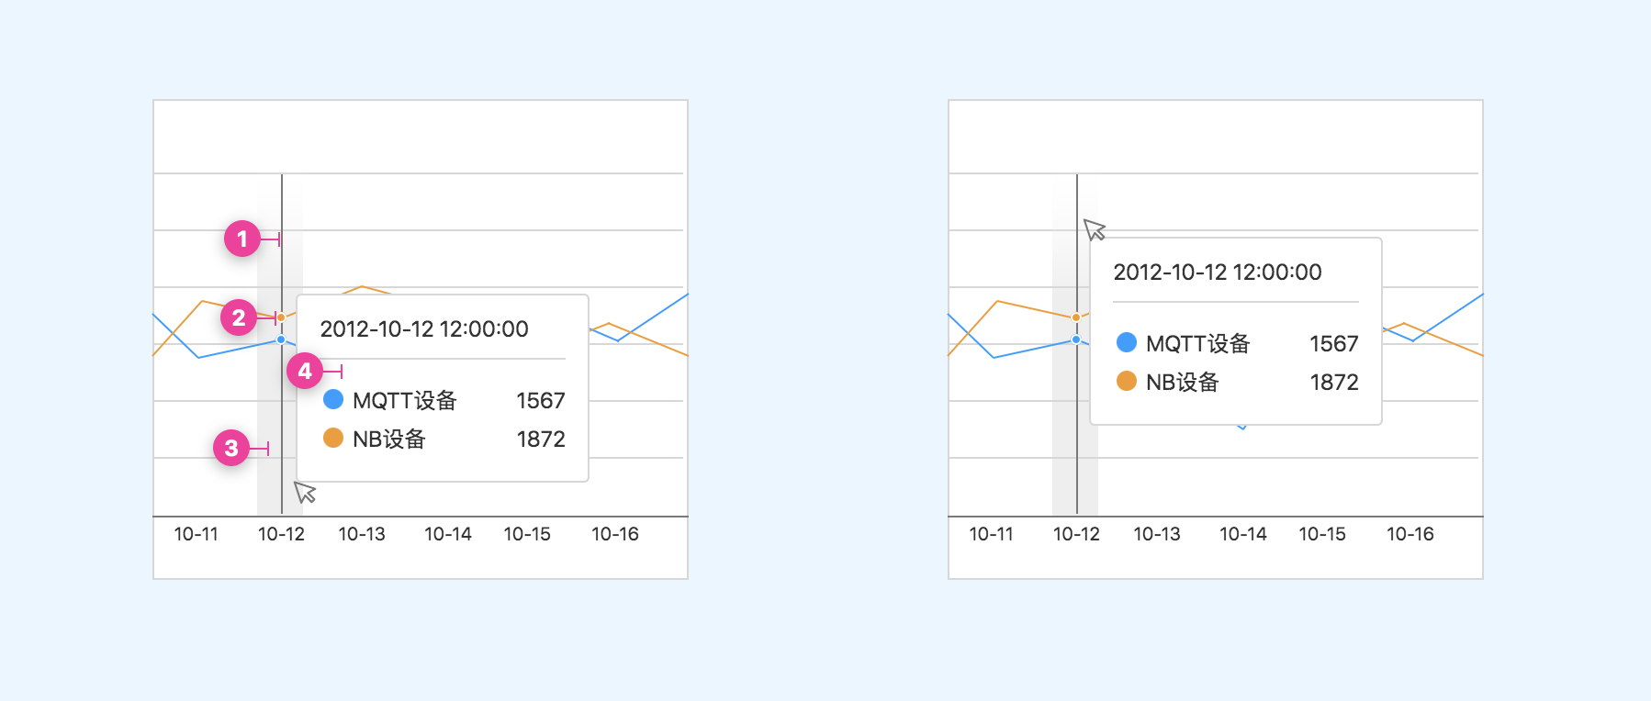Viewport: 1651px width, 701px height.
Task: Click value 1872 in left tooltip
Action: coord(541,439)
